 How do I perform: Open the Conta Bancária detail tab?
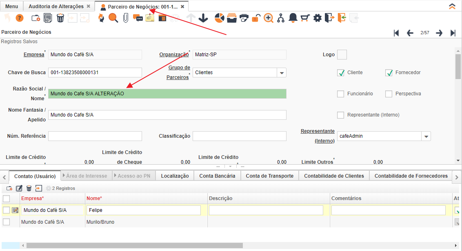[217, 176]
